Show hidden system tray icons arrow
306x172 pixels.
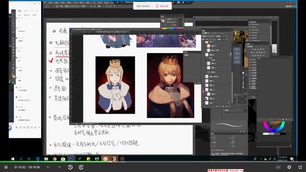(x=261, y=159)
